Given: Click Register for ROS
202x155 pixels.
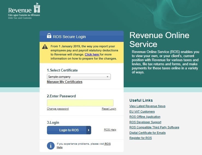Looking at the screenshot, I should 141,138.
